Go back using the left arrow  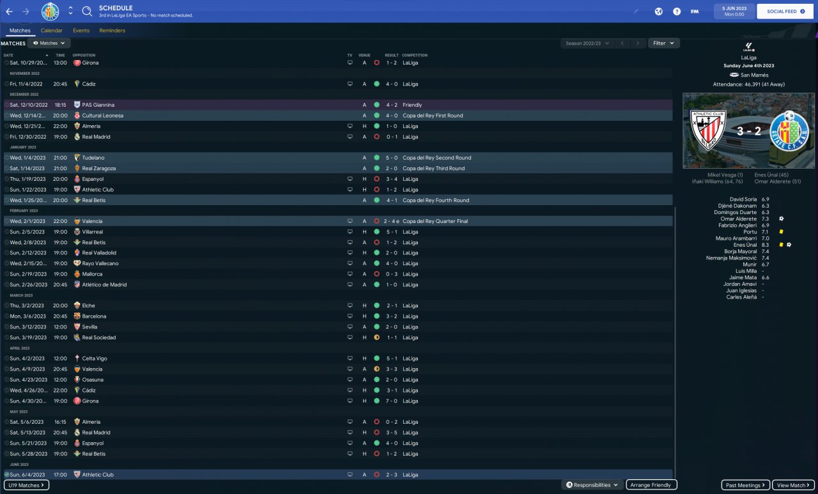point(10,12)
